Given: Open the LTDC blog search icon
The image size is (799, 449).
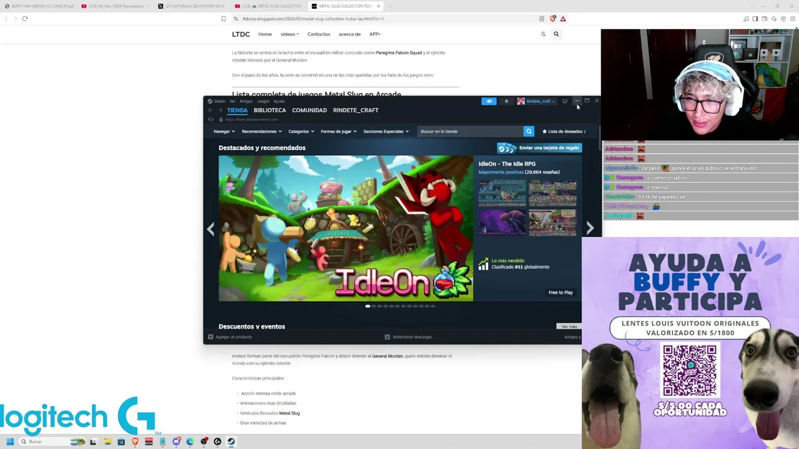Looking at the screenshot, I should [x=556, y=34].
